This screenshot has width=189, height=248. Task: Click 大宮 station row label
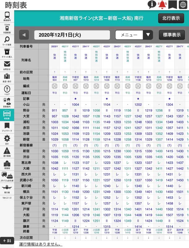click(26, 116)
